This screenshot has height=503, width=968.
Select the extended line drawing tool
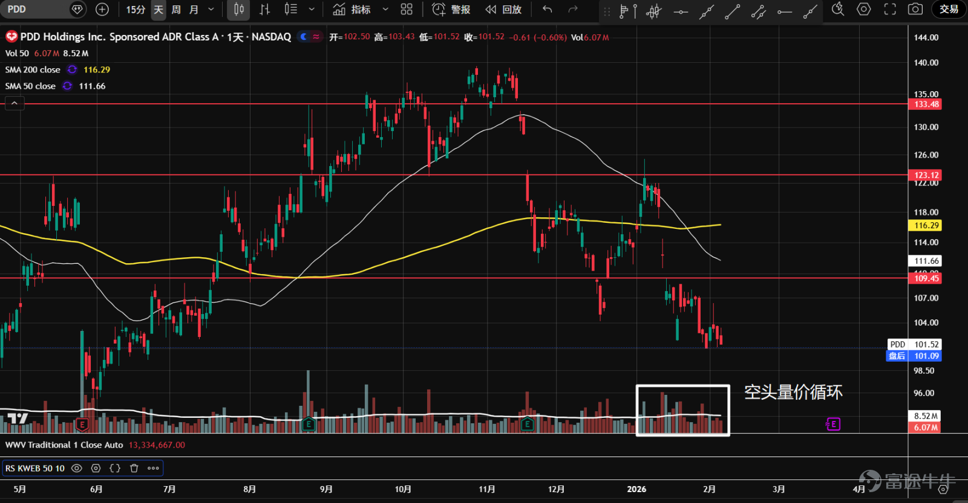[707, 11]
